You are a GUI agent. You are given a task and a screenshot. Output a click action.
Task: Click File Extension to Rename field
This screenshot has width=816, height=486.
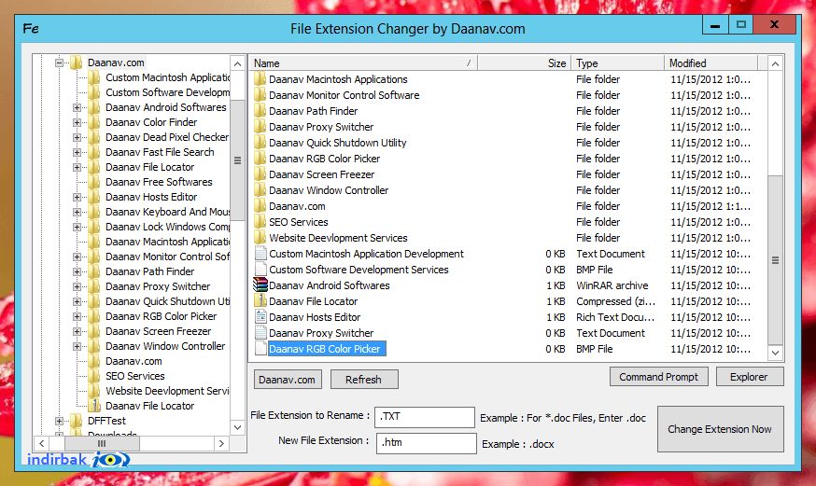point(425,417)
